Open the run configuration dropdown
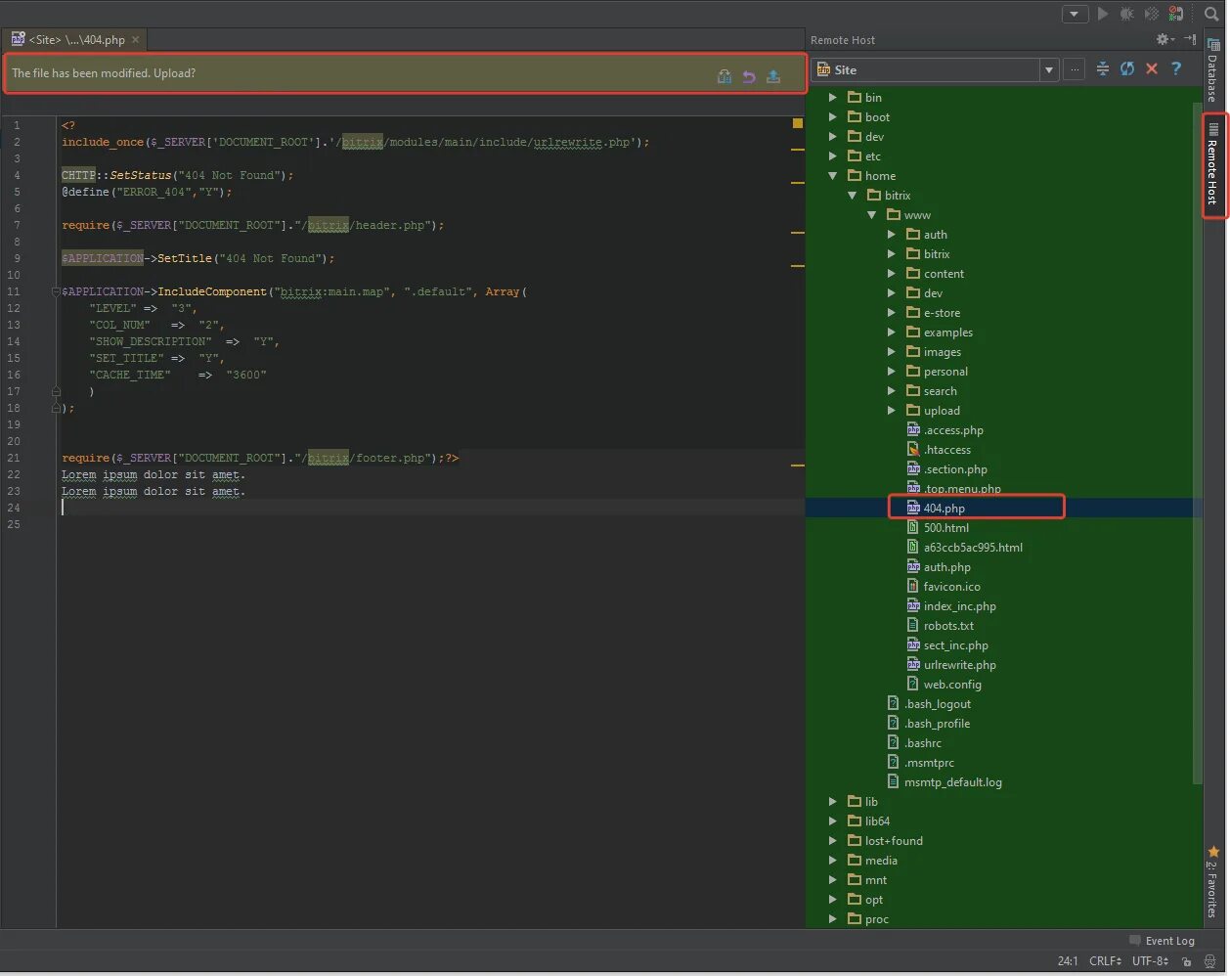This screenshot has height=976, width=1230. 1075,14
